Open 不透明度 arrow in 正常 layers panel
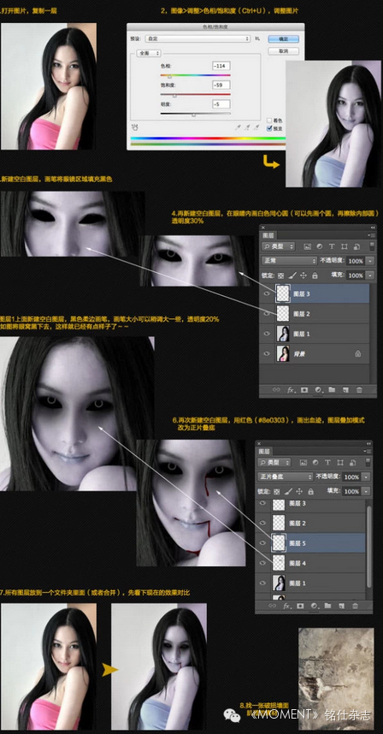Image resolution: width=383 pixels, height=734 pixels. click(370, 261)
